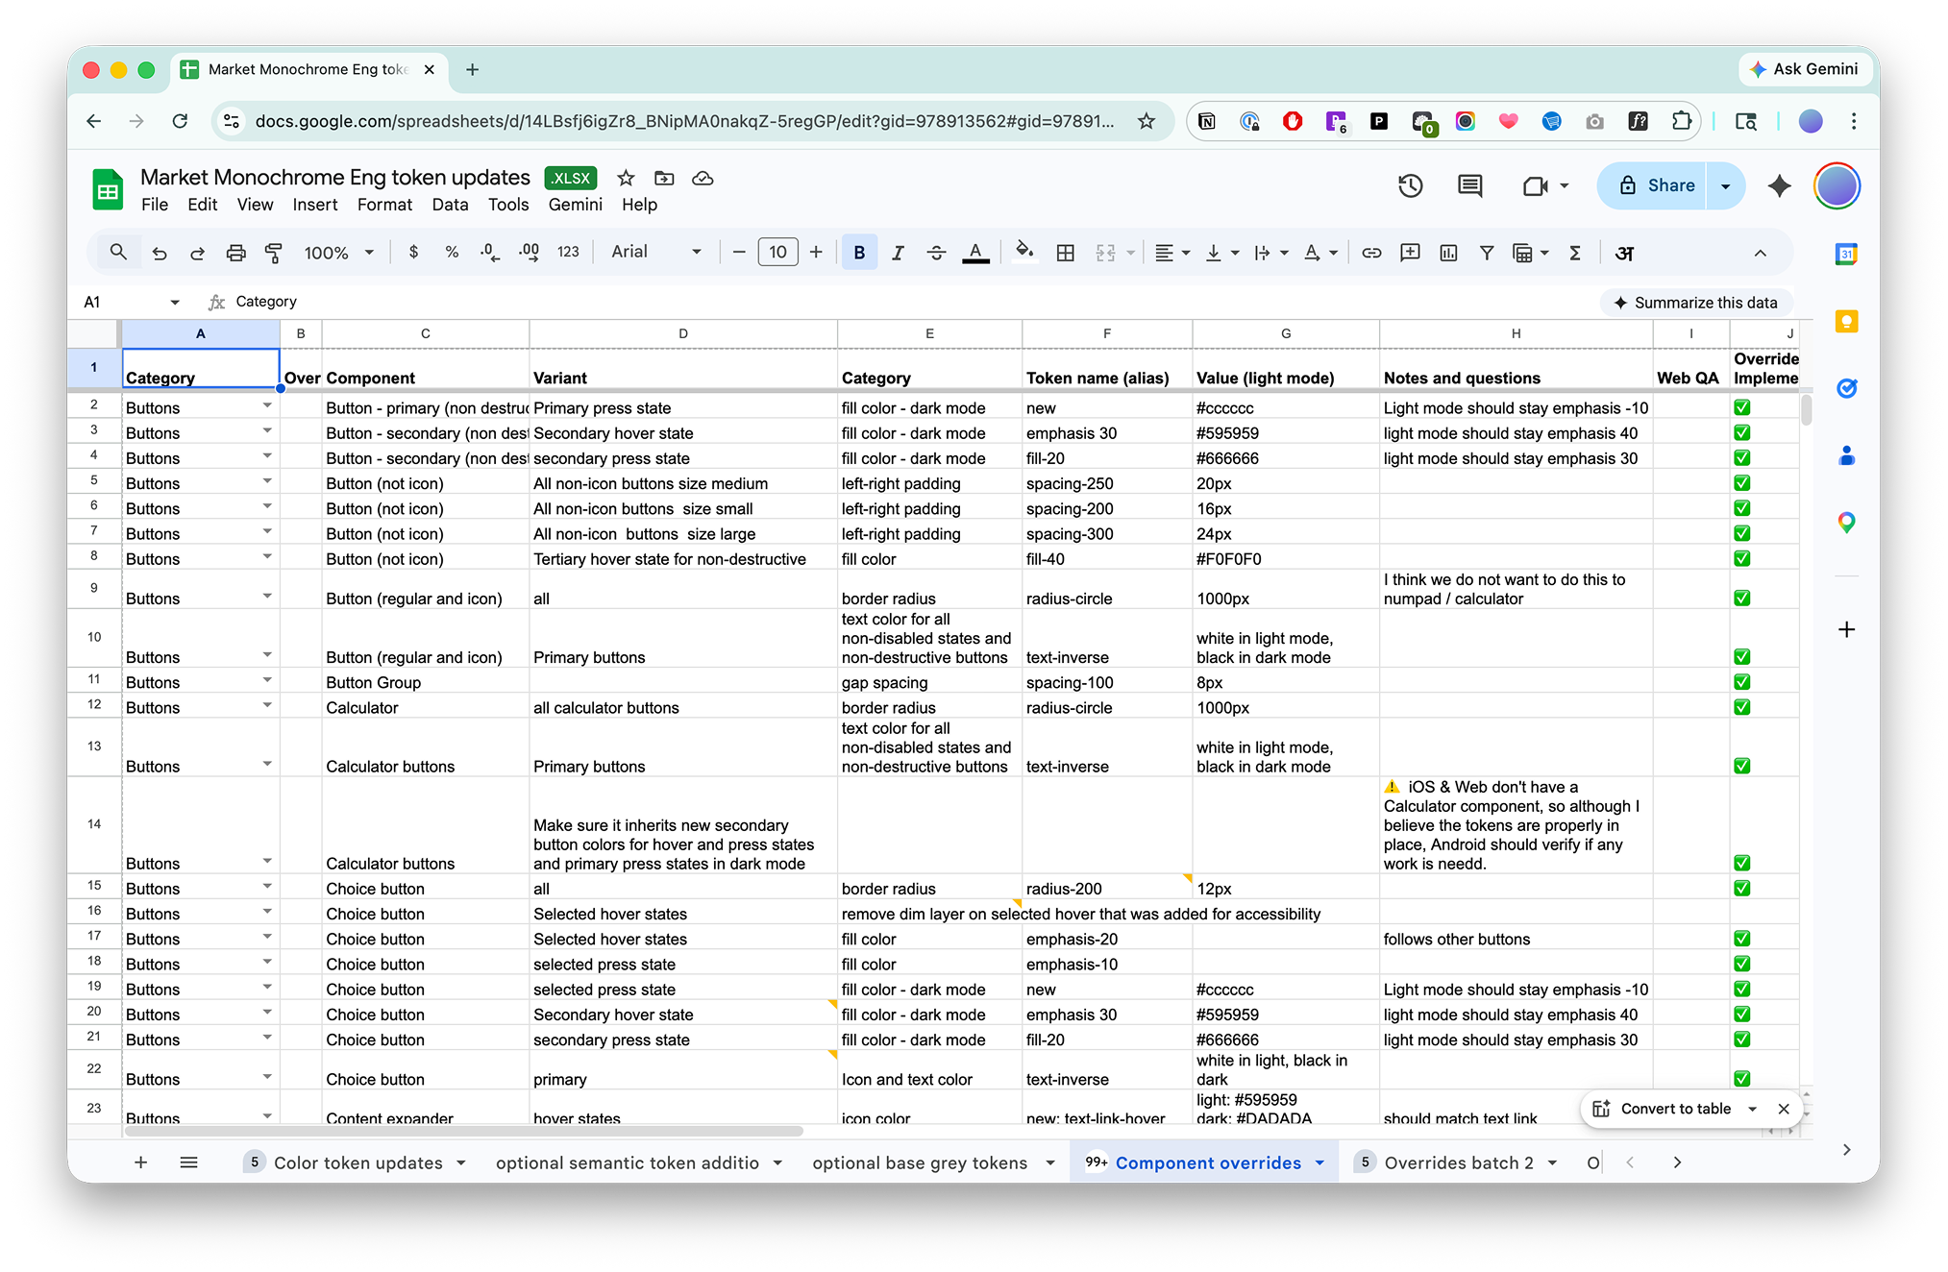Open Google Calendar in the side panel
The height and width of the screenshot is (1272, 1948).
(x=1846, y=254)
